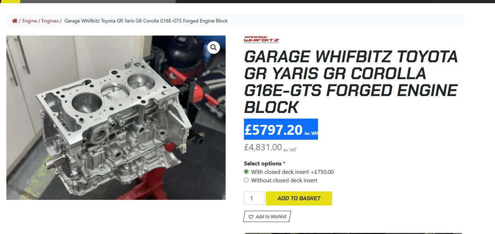Viewport: 495px width, 234px height.
Task: Click the 'Select options' label
Action: [263, 164]
